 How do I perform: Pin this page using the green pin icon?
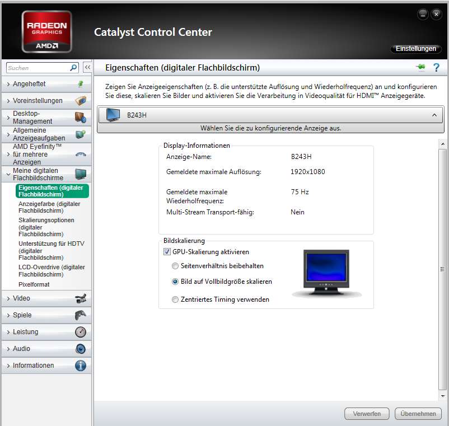pos(420,67)
